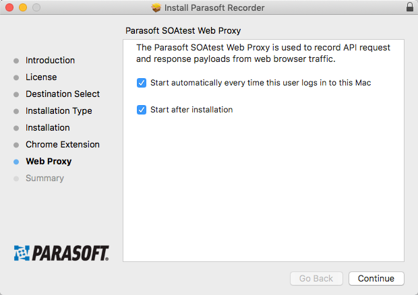Select the Destination Select step

[63, 94]
